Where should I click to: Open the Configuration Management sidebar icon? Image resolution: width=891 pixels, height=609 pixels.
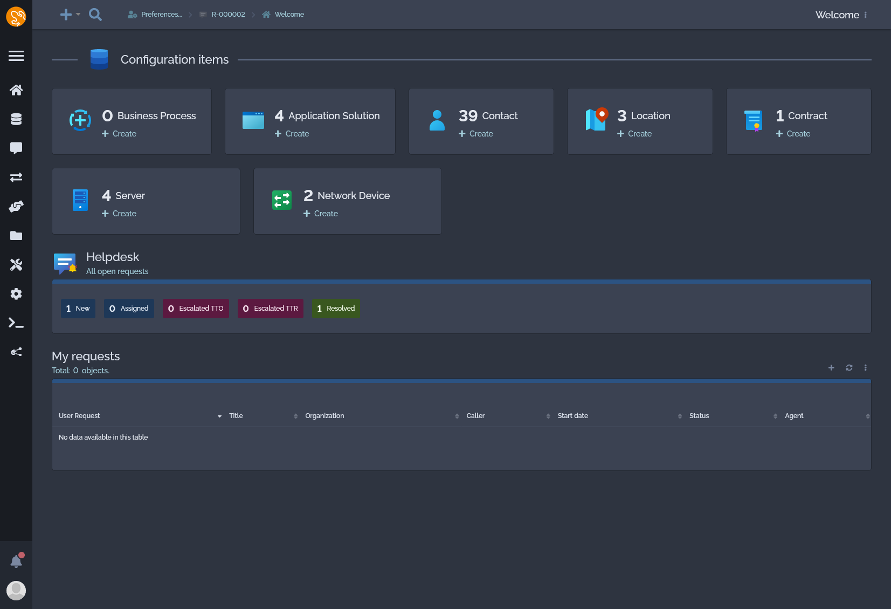[x=16, y=119]
